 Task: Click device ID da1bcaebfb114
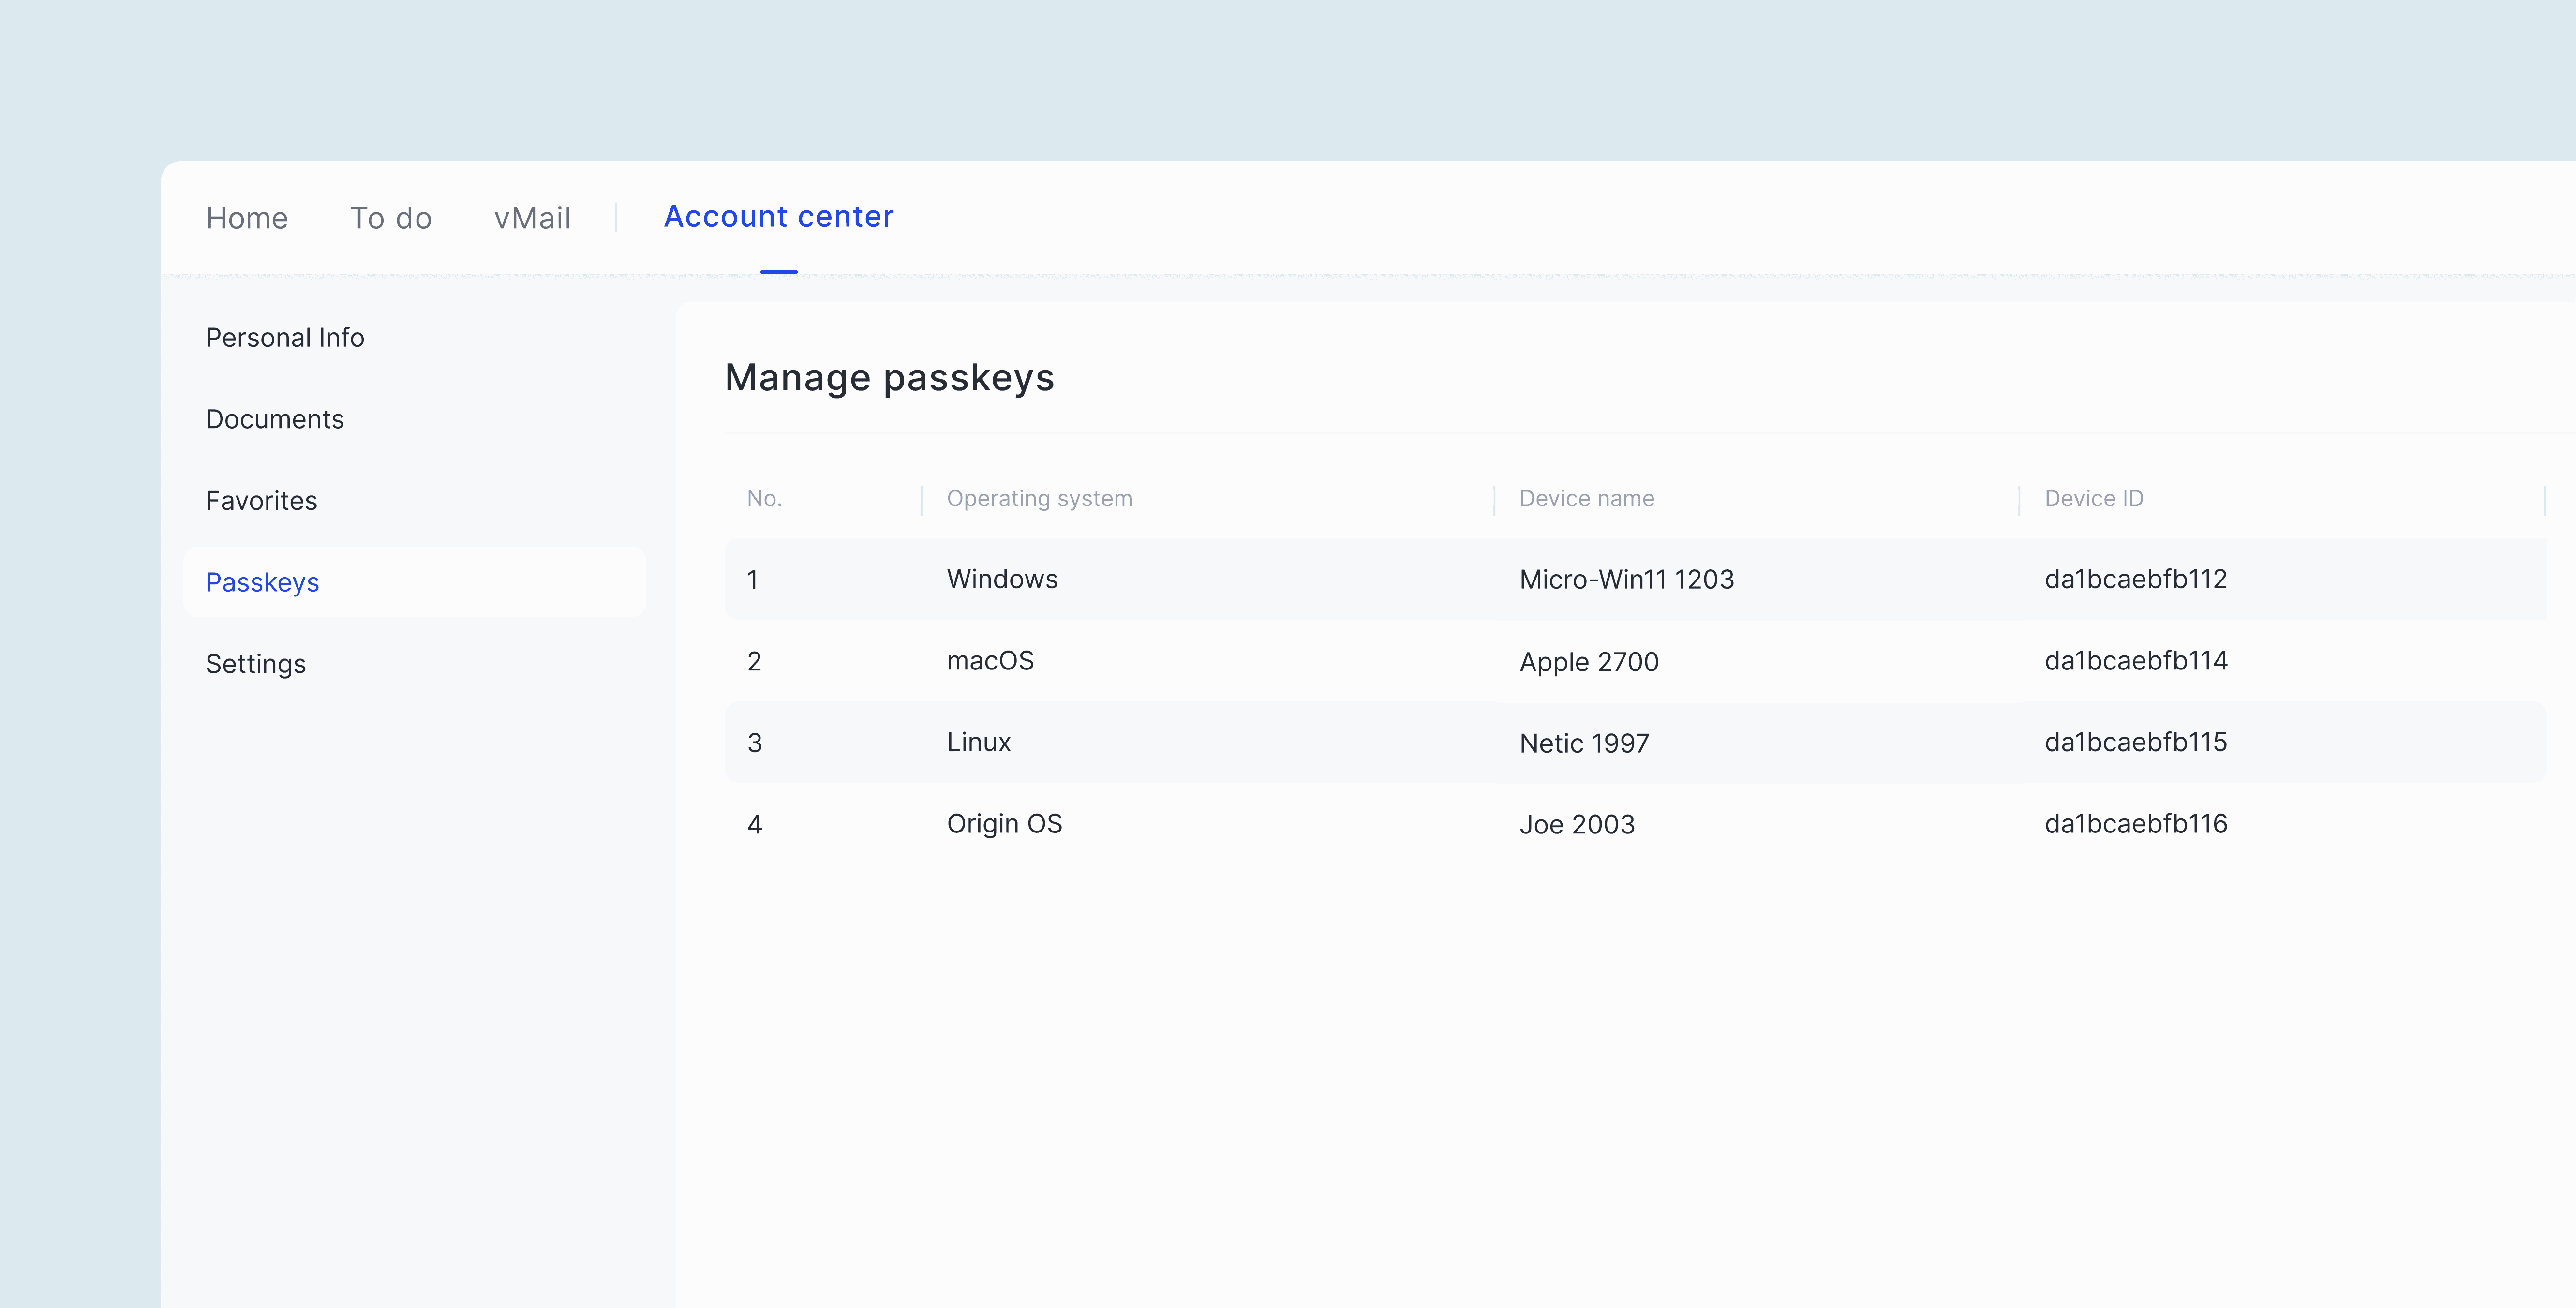click(x=2135, y=661)
